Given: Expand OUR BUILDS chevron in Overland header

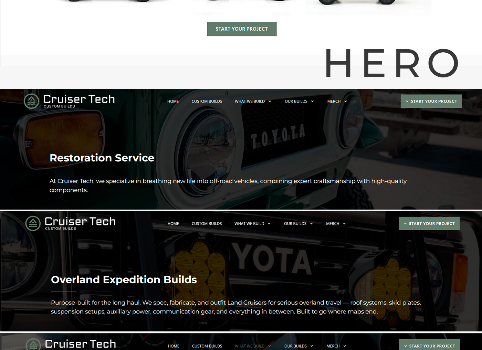Looking at the screenshot, I should pyautogui.click(x=312, y=223).
